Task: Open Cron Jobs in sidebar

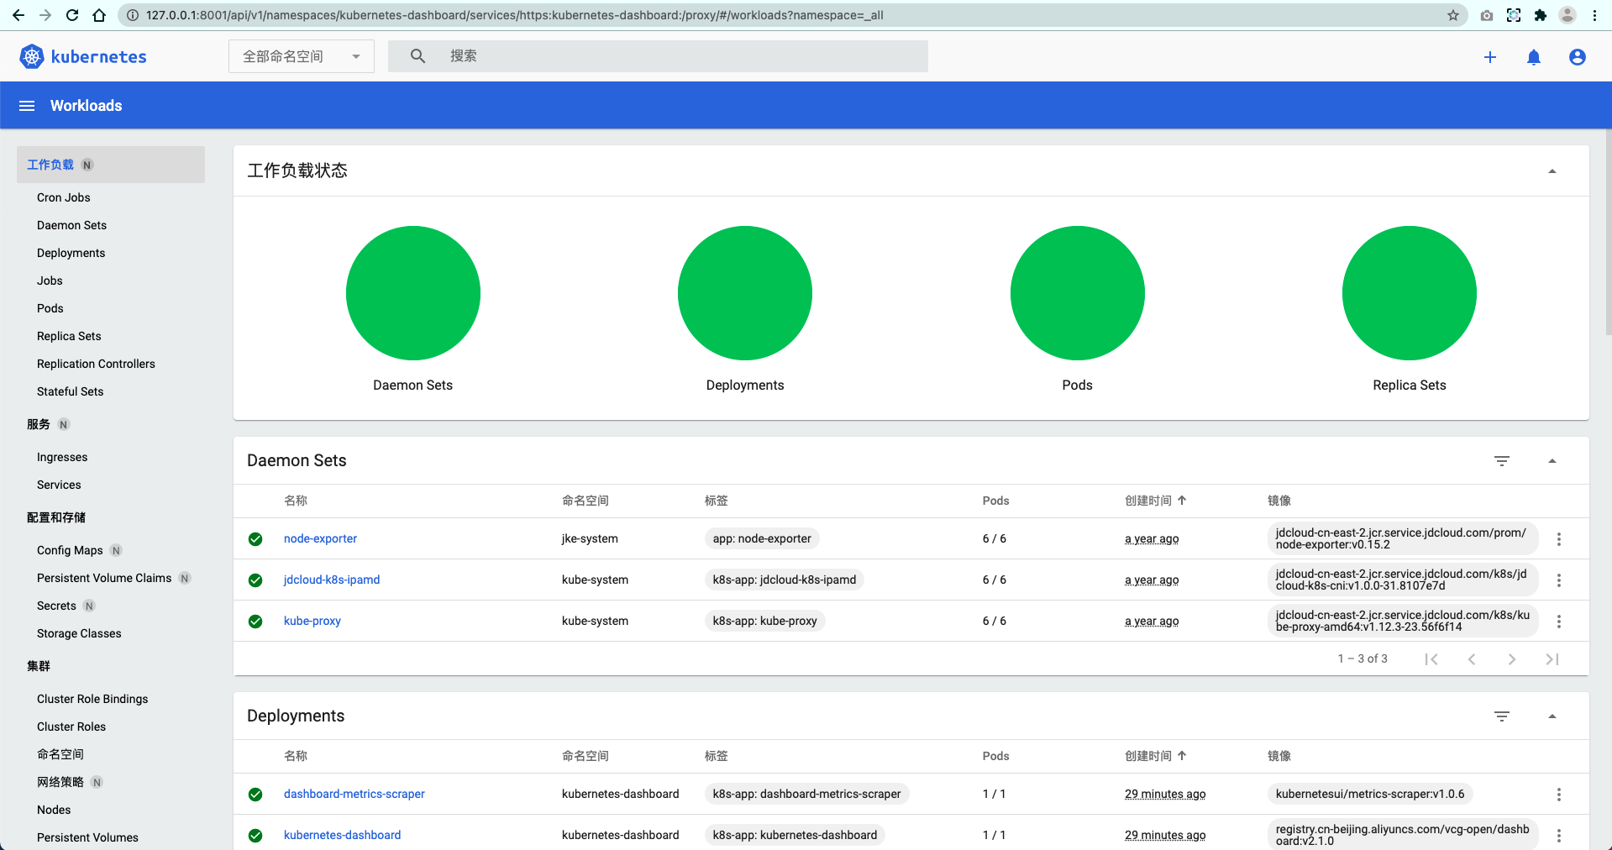Action: coord(64,197)
